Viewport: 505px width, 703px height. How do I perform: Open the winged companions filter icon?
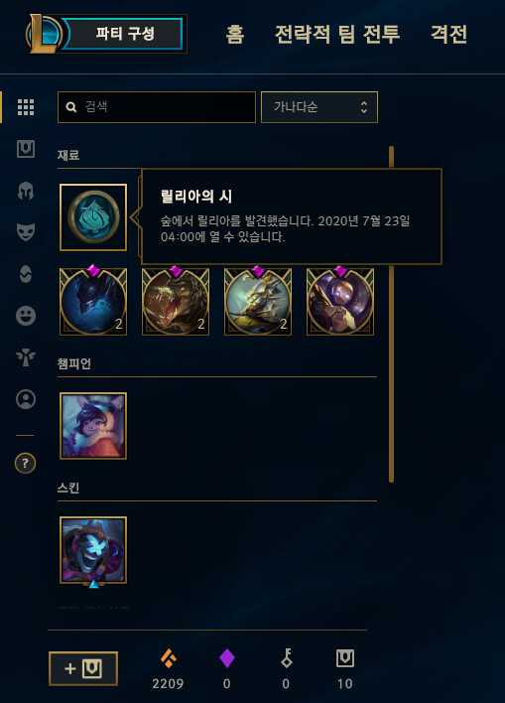26,357
